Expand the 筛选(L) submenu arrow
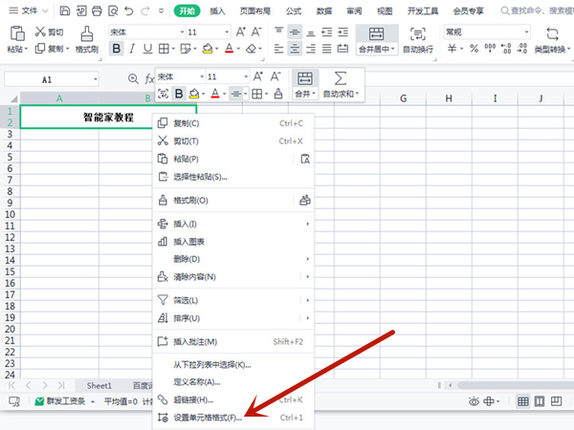 tap(307, 300)
